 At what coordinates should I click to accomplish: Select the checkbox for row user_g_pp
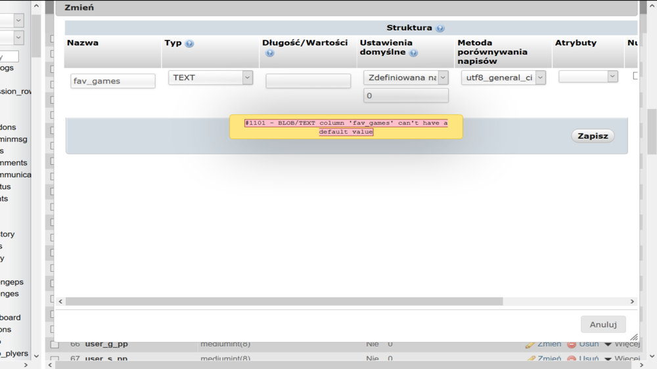coord(55,344)
